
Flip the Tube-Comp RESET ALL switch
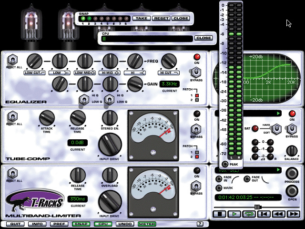coord(13,116)
